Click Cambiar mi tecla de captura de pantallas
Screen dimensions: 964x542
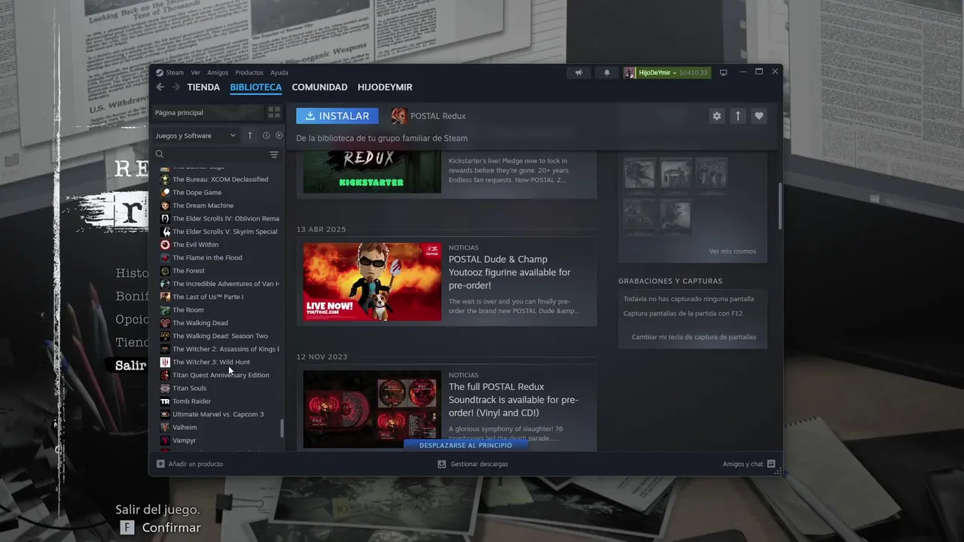[x=694, y=337]
